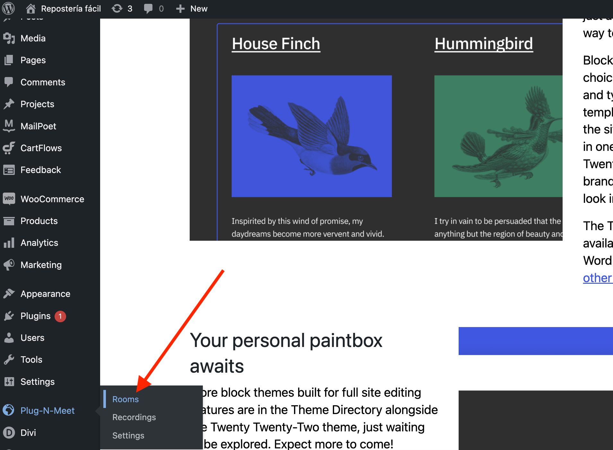Open the MailPoet menu item

tap(38, 126)
